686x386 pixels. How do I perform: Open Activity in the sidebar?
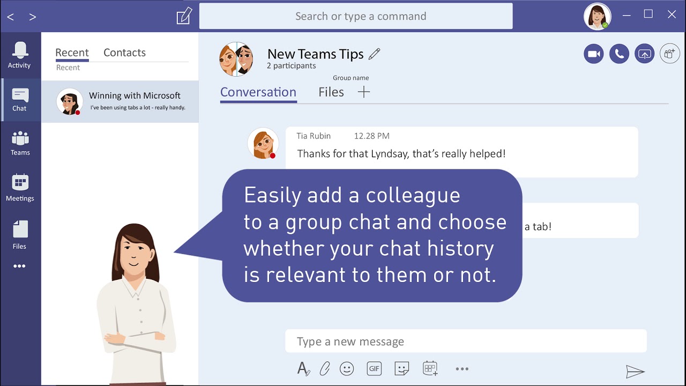tap(20, 55)
